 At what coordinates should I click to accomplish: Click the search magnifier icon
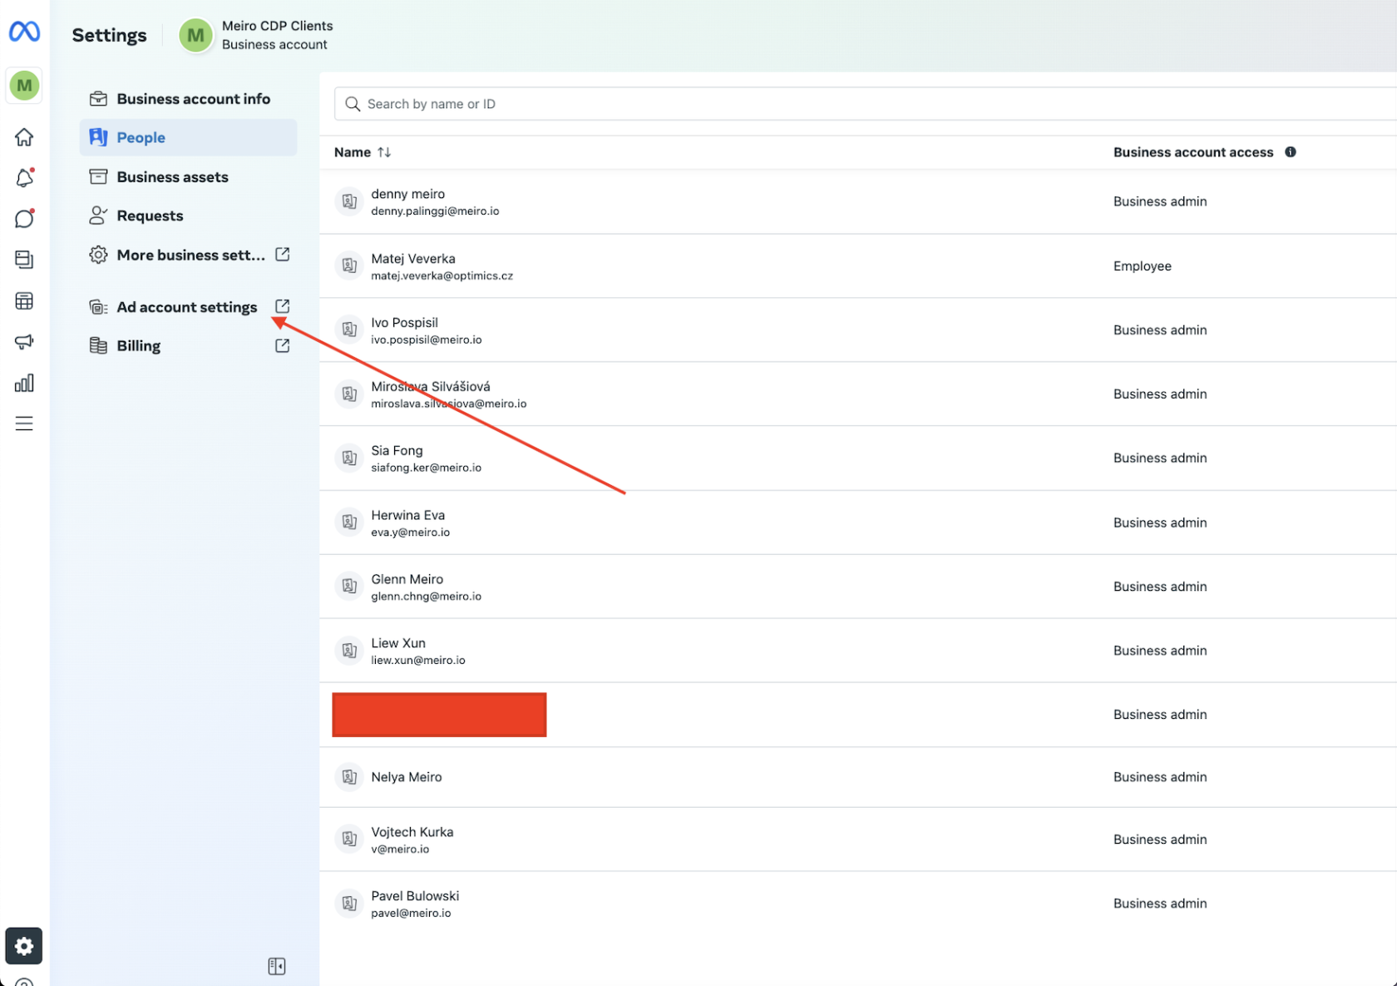tap(353, 104)
